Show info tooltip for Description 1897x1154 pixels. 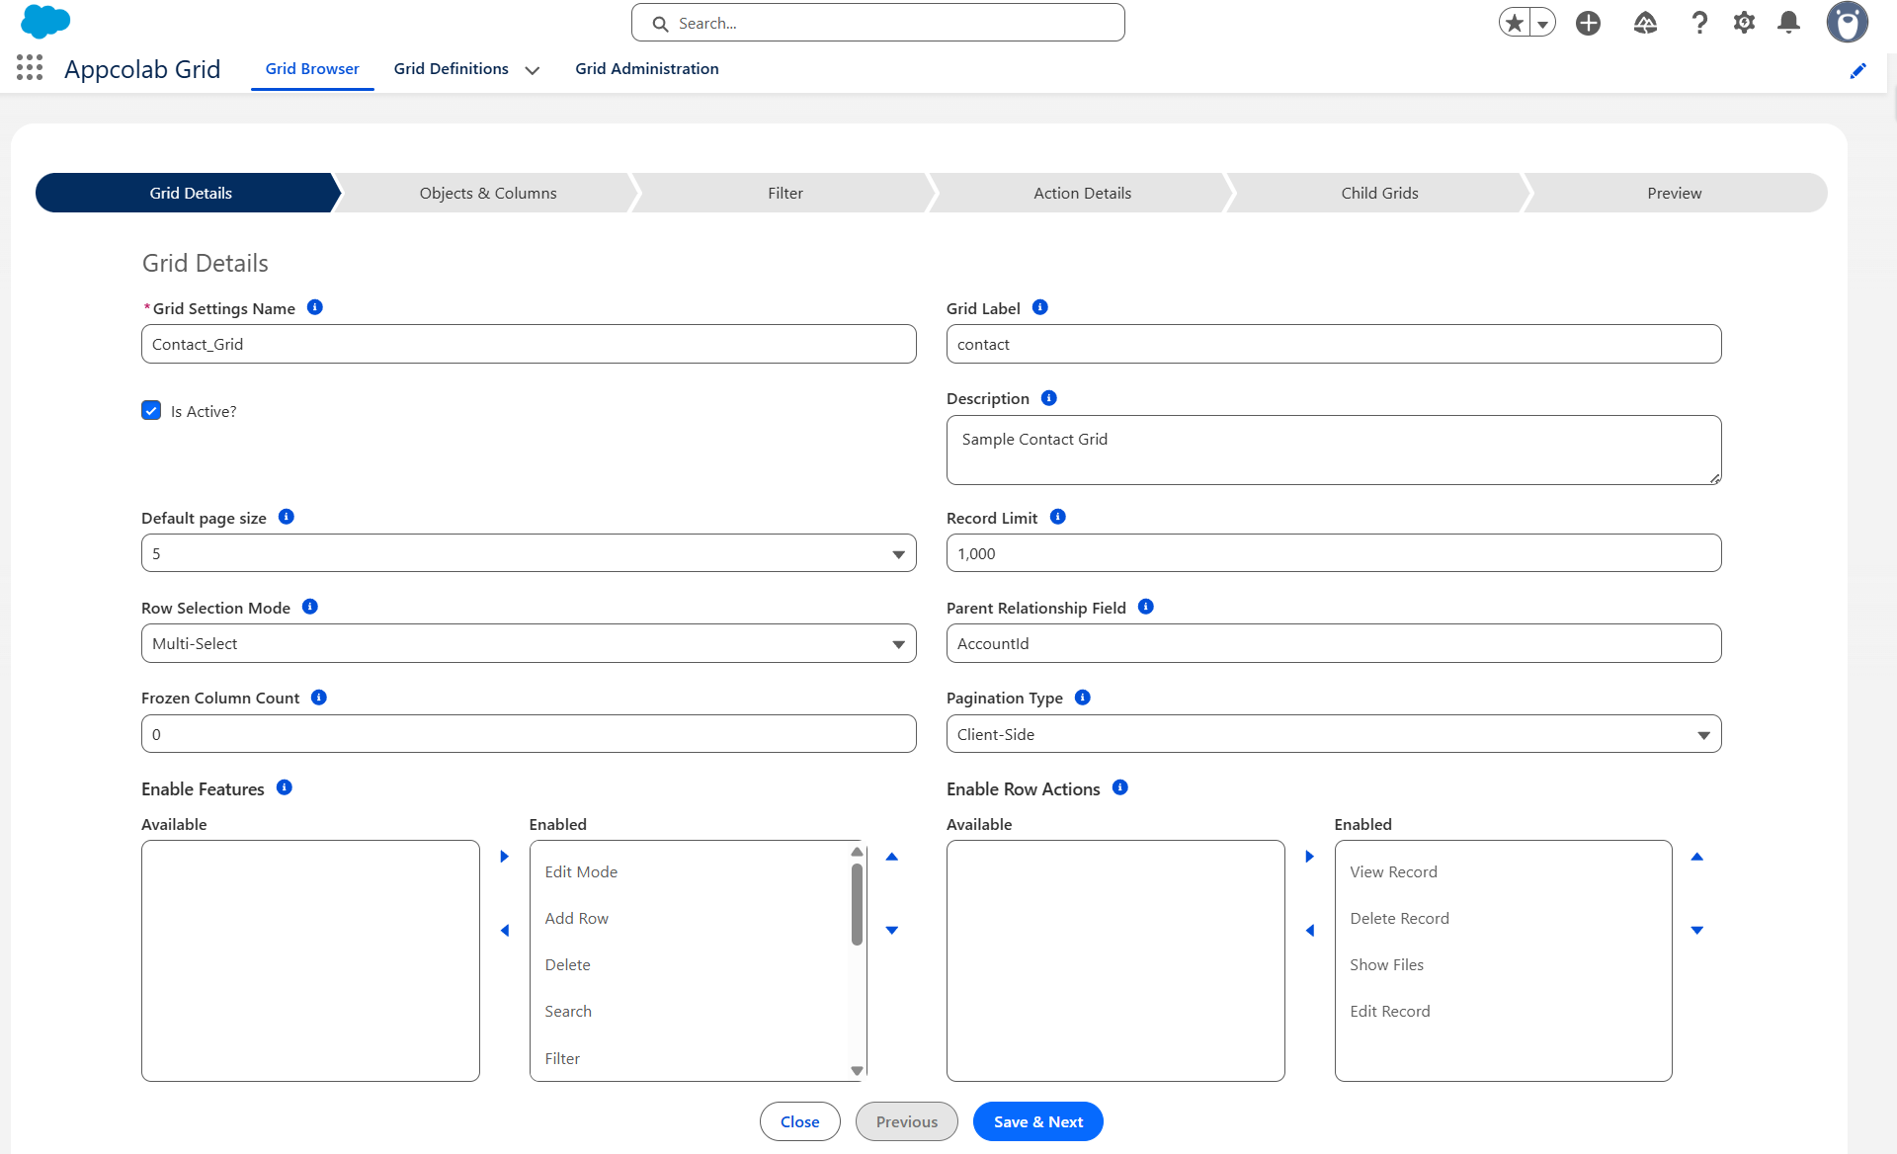(x=1049, y=397)
